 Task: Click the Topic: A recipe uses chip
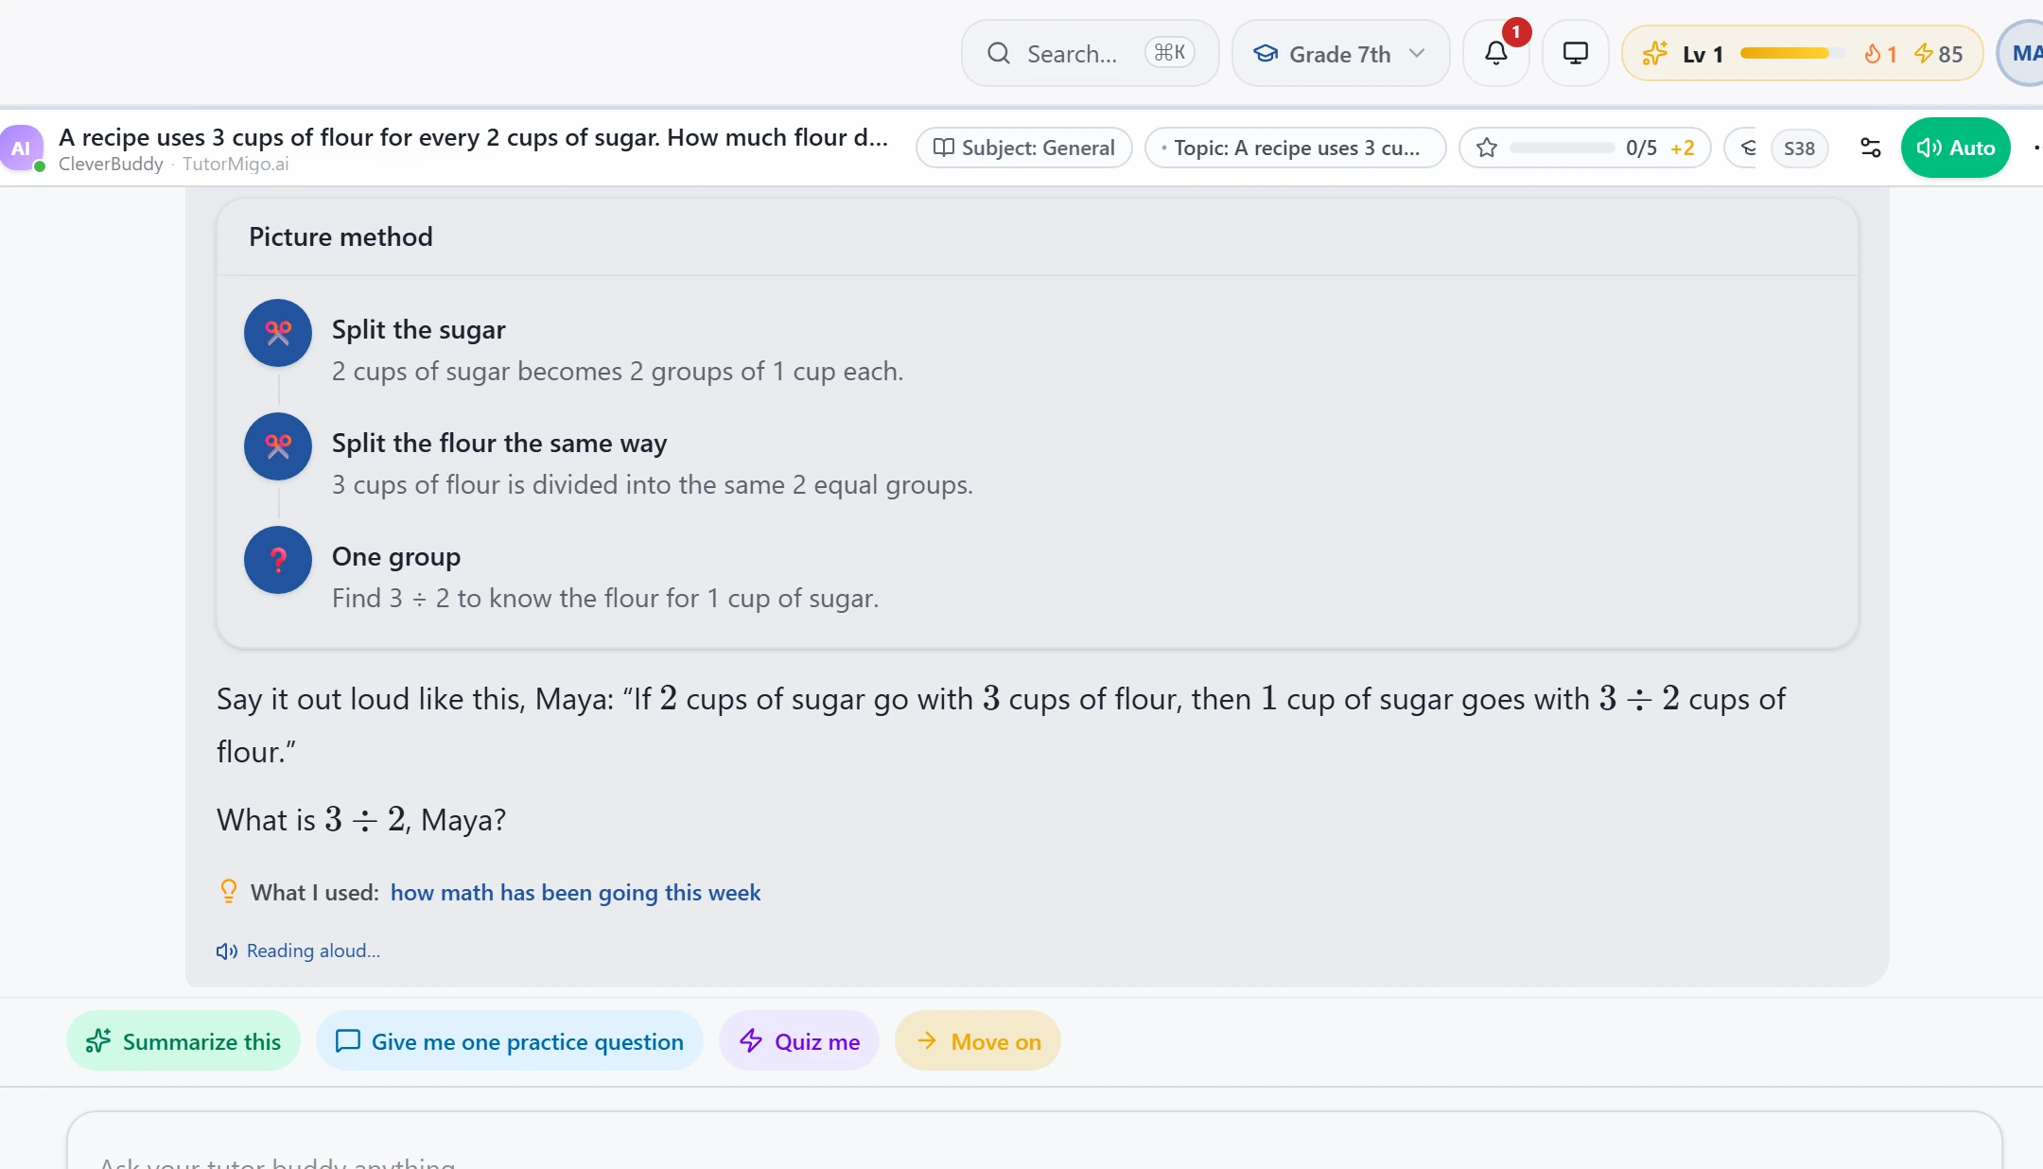coord(1295,148)
